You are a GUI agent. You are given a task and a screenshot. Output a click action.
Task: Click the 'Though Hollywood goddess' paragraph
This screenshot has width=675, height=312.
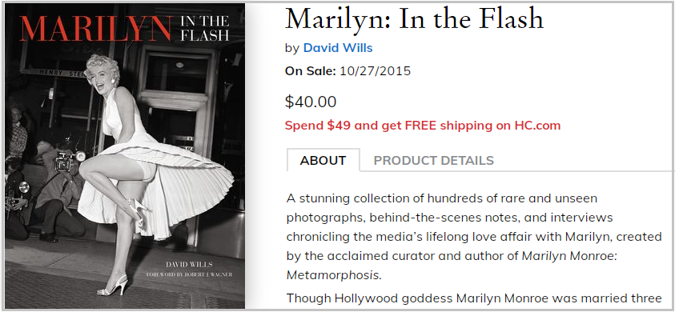tap(474, 298)
